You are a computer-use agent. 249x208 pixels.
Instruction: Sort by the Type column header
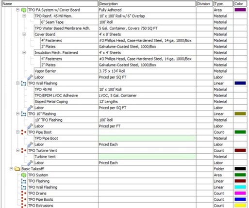click(223, 4)
